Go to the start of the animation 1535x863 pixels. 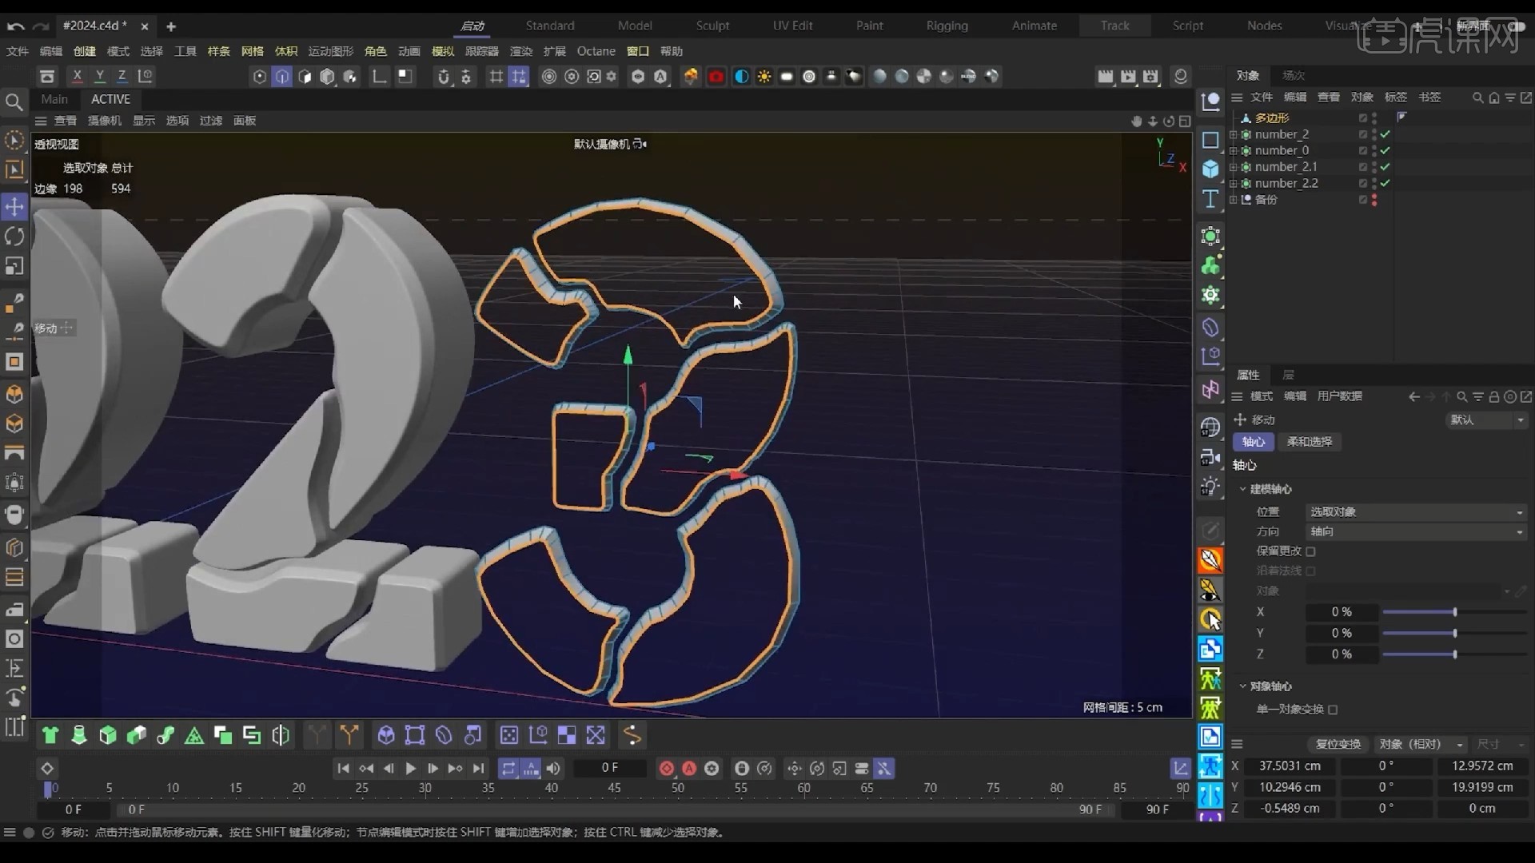click(x=343, y=769)
